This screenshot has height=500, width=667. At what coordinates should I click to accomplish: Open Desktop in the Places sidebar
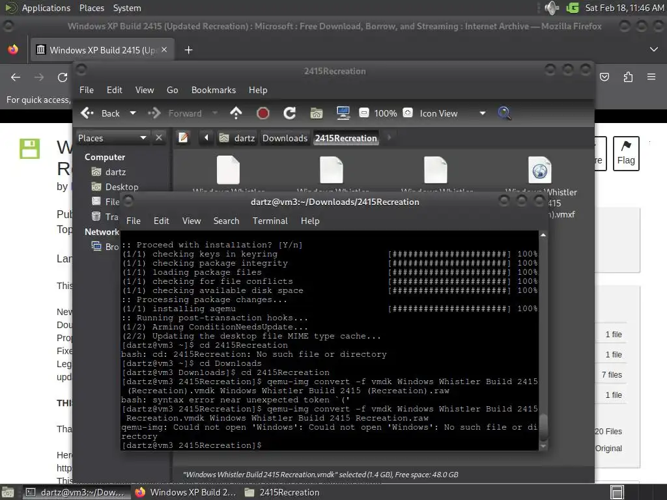(121, 187)
